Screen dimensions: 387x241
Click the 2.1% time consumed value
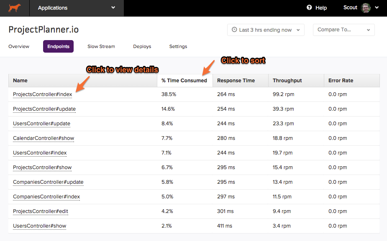point(167,226)
